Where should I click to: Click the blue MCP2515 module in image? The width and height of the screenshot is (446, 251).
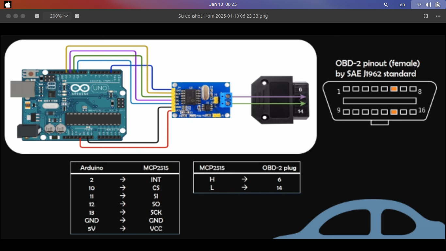click(x=200, y=100)
